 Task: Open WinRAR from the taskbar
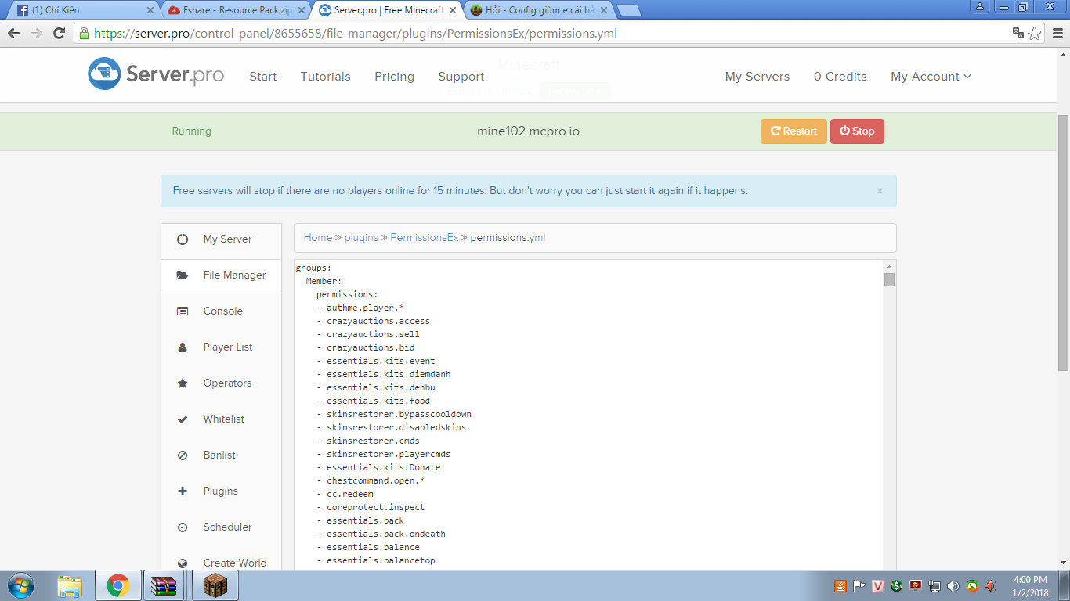(164, 585)
